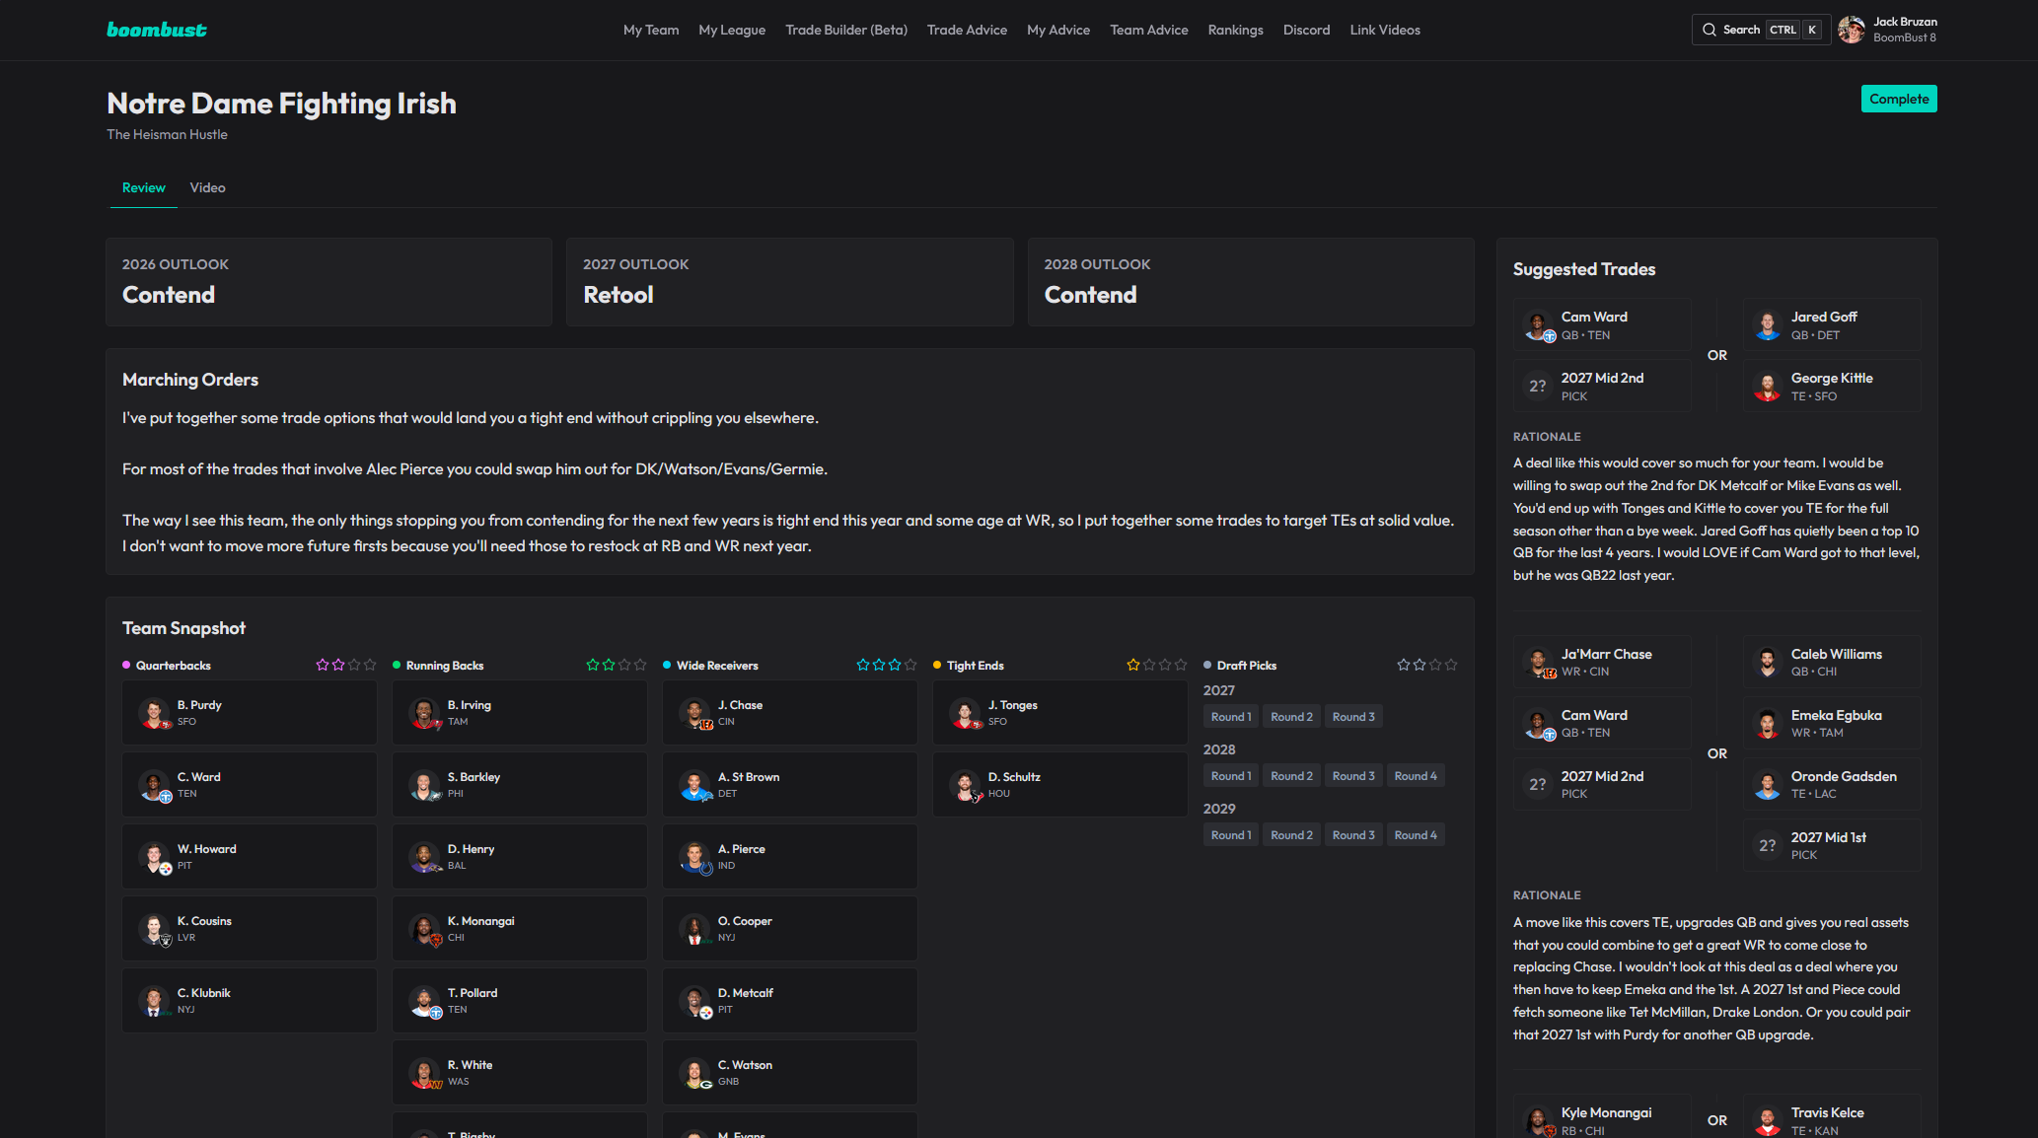Open 2026 Outlook Contend card
The image size is (2038, 1138).
point(328,282)
